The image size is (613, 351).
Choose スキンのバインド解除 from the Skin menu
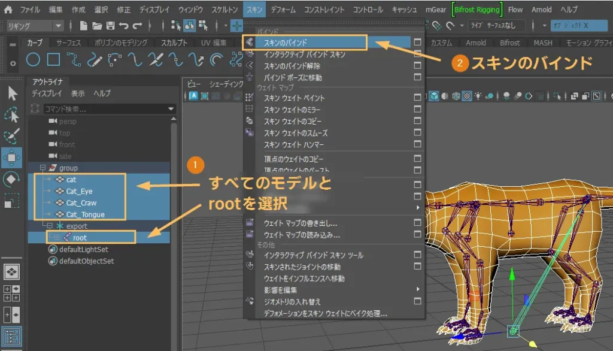point(292,66)
